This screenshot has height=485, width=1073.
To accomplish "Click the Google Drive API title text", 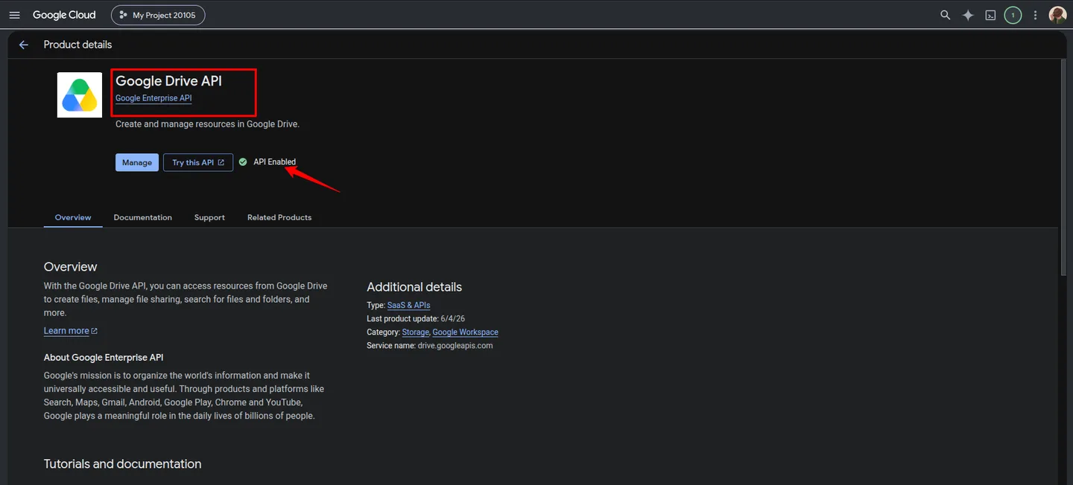I will click(x=168, y=81).
